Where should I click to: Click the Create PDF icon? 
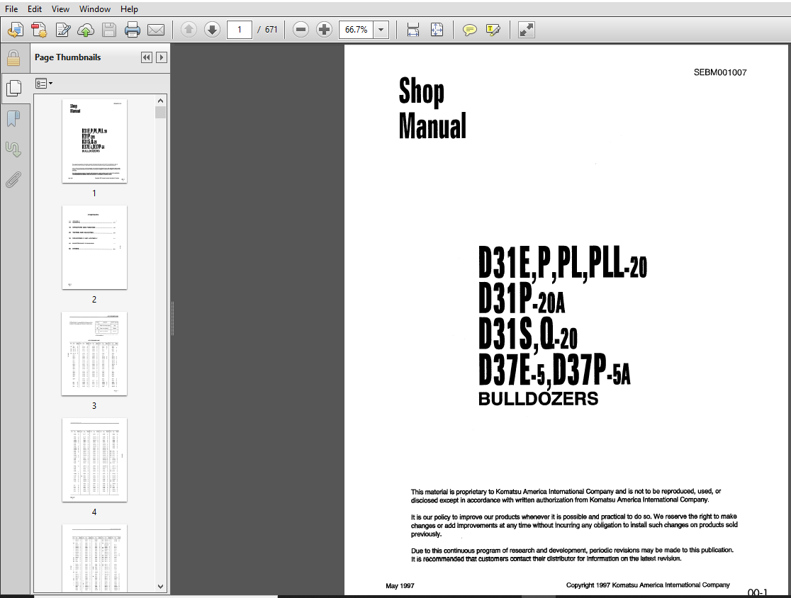39,30
